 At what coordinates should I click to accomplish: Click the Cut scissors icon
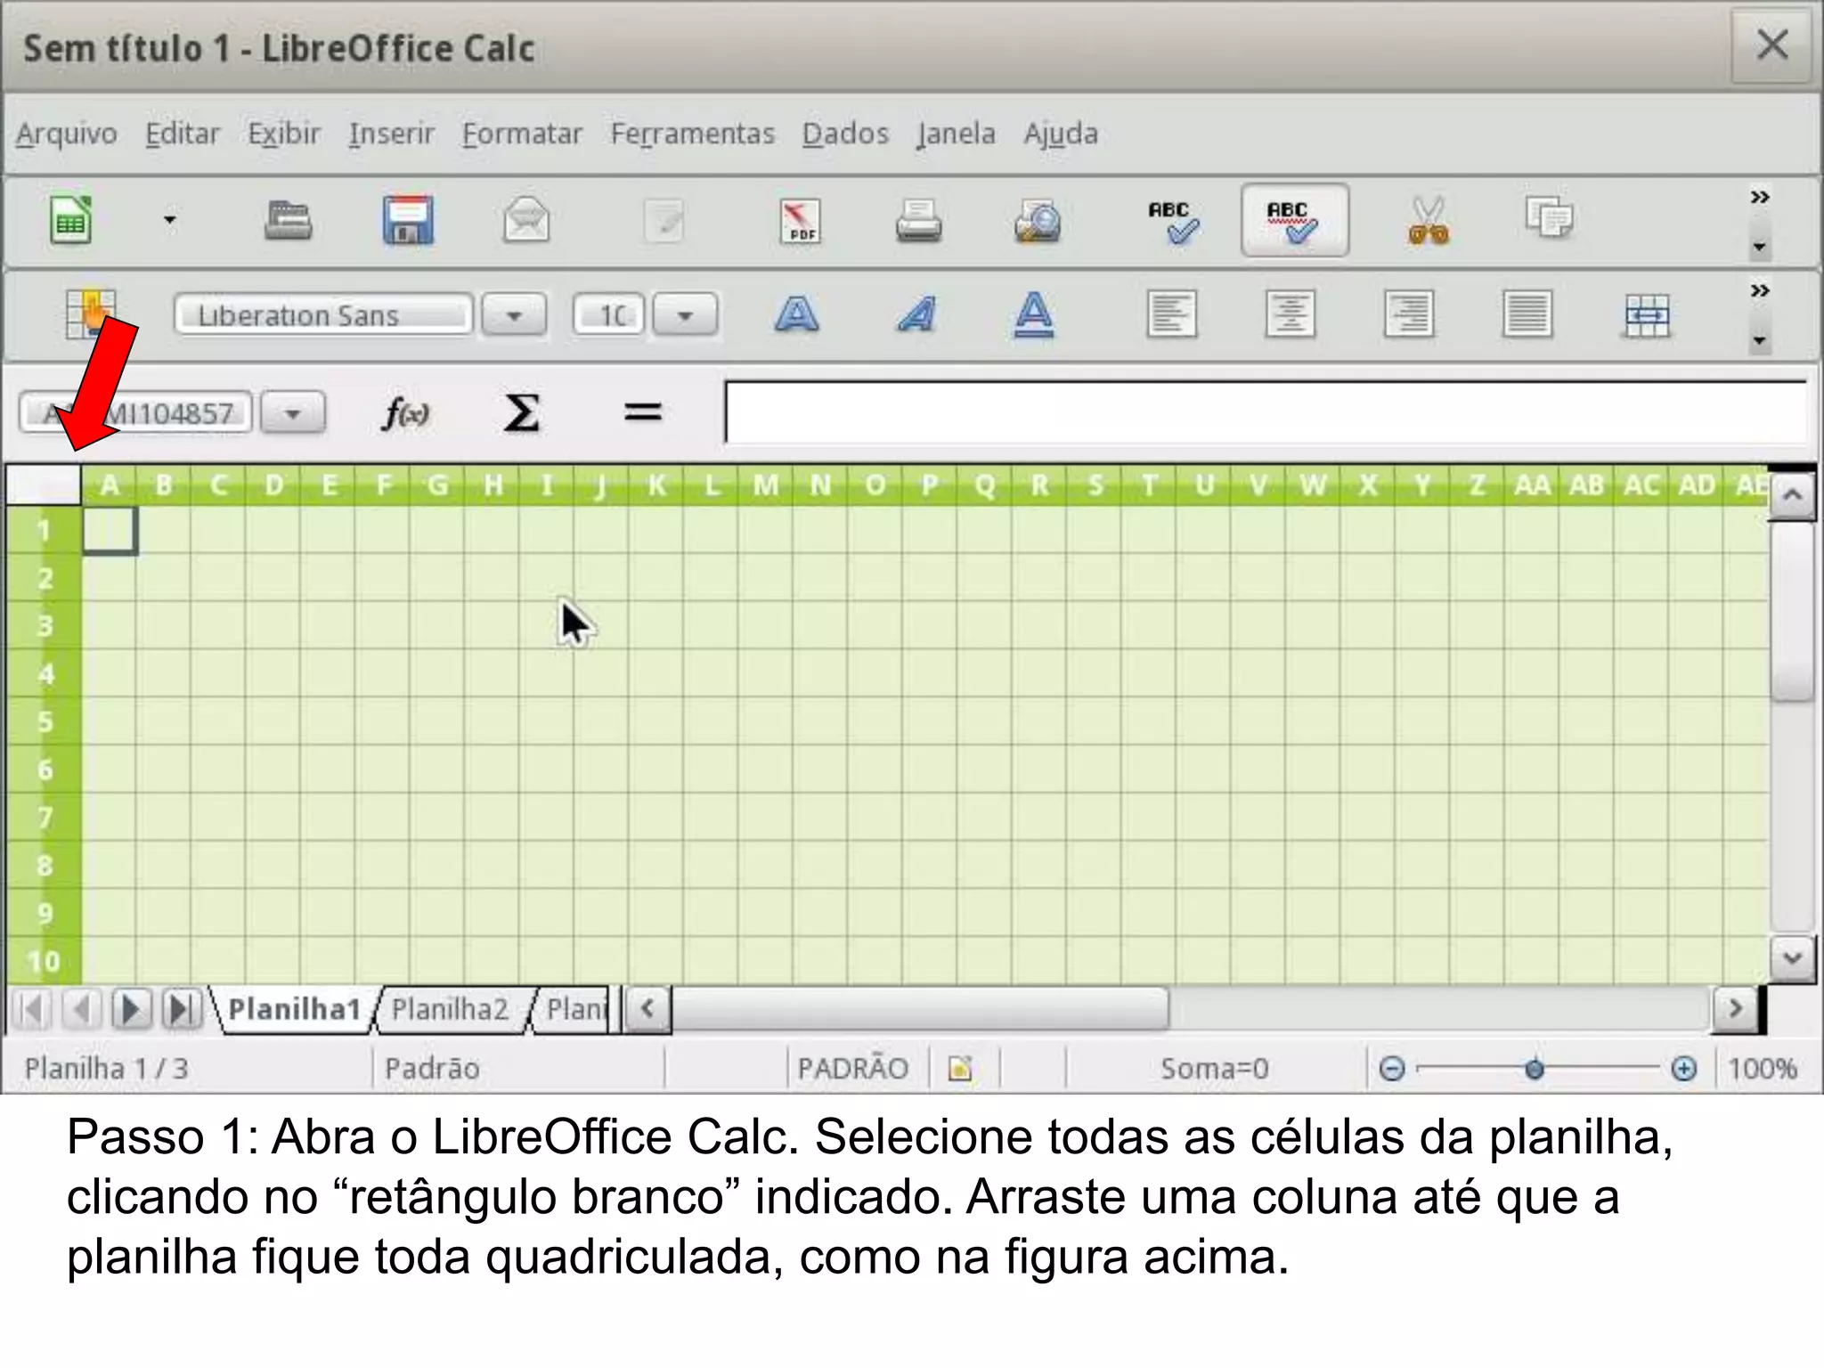pyautogui.click(x=1428, y=221)
